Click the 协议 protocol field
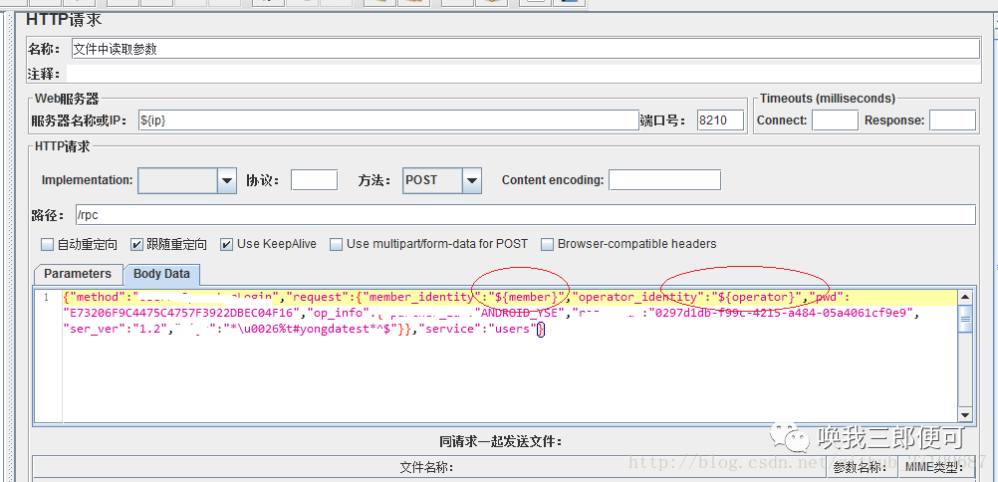This screenshot has height=482, width=998. [x=314, y=180]
